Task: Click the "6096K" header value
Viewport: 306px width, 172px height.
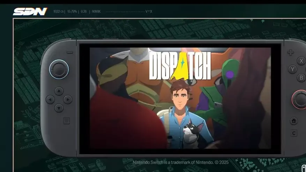Action: tap(96, 12)
